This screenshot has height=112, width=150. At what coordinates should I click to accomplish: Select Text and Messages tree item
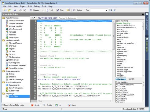[16, 79]
